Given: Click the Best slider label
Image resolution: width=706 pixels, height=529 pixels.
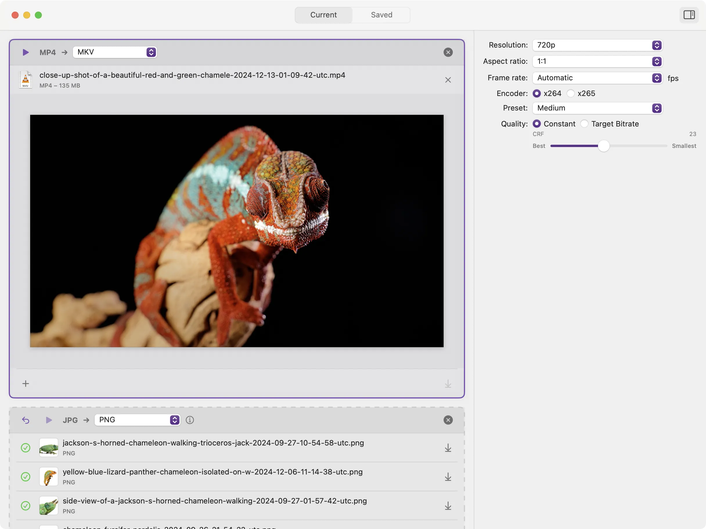Looking at the screenshot, I should (539, 146).
